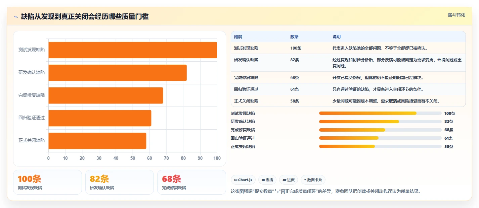
Task: Click the 数据 table column header
Action: [x=295, y=37]
